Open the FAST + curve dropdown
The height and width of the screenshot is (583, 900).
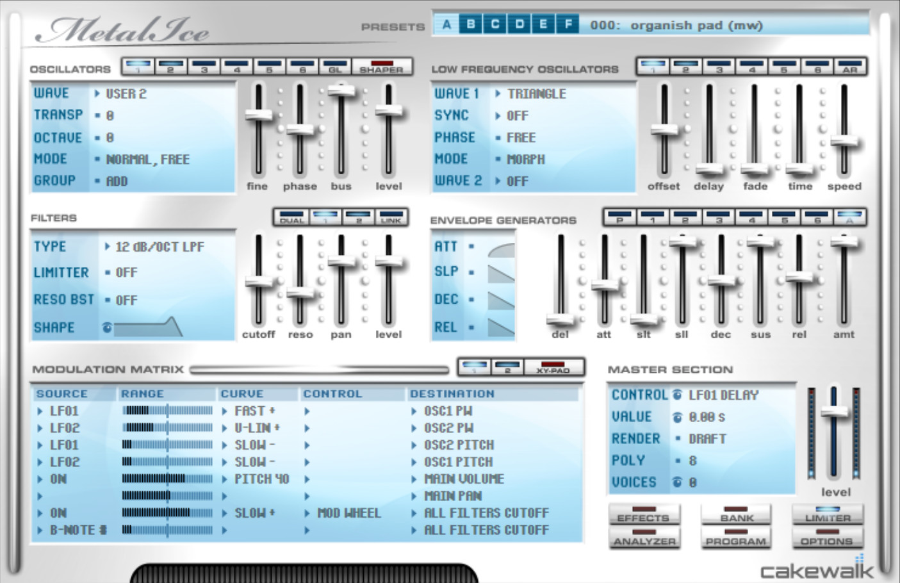[x=249, y=411]
